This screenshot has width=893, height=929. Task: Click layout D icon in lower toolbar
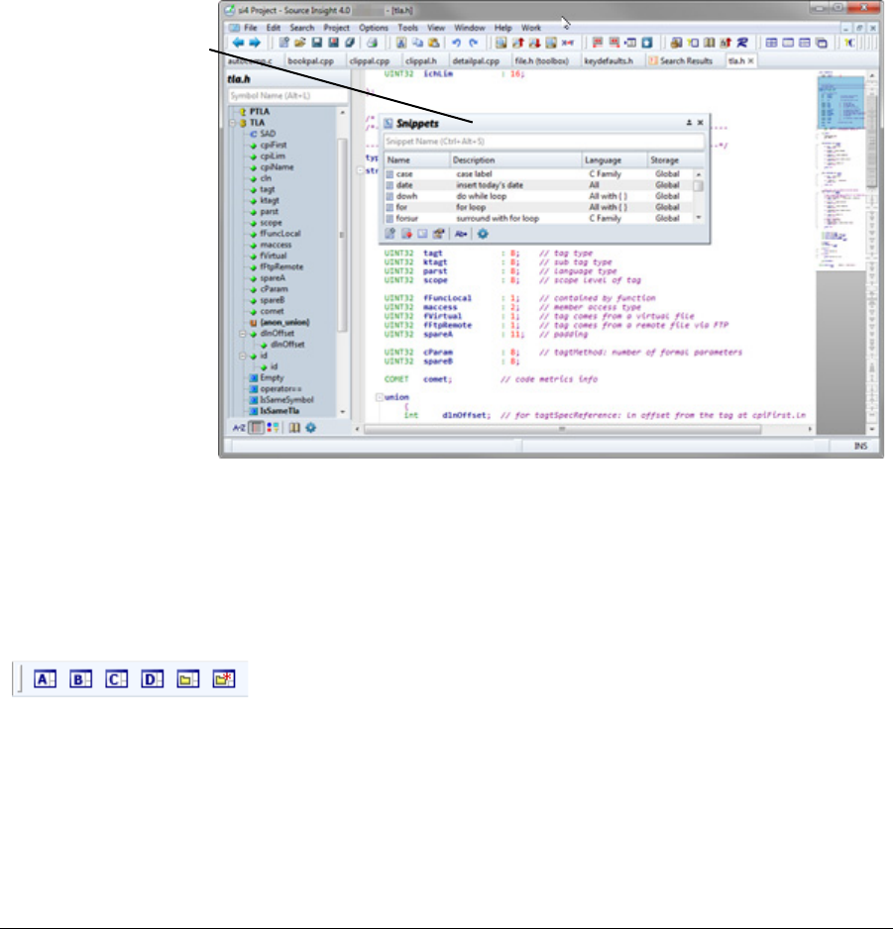(x=152, y=679)
